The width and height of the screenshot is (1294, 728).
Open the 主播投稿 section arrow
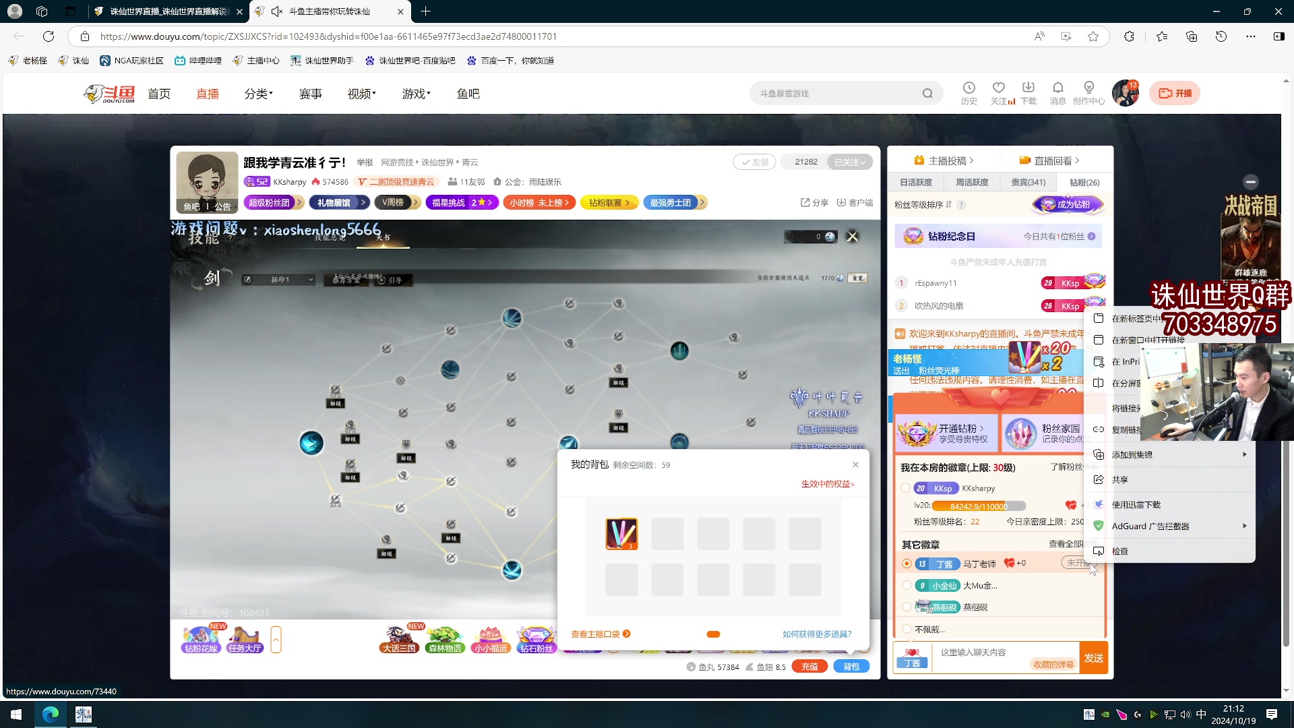point(971,161)
